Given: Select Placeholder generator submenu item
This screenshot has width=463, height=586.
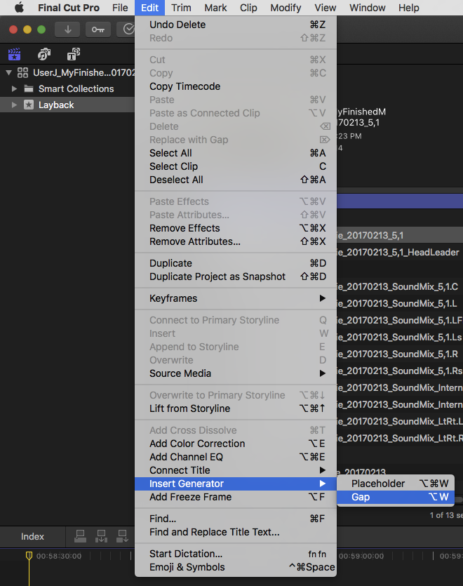Looking at the screenshot, I should tap(396, 484).
